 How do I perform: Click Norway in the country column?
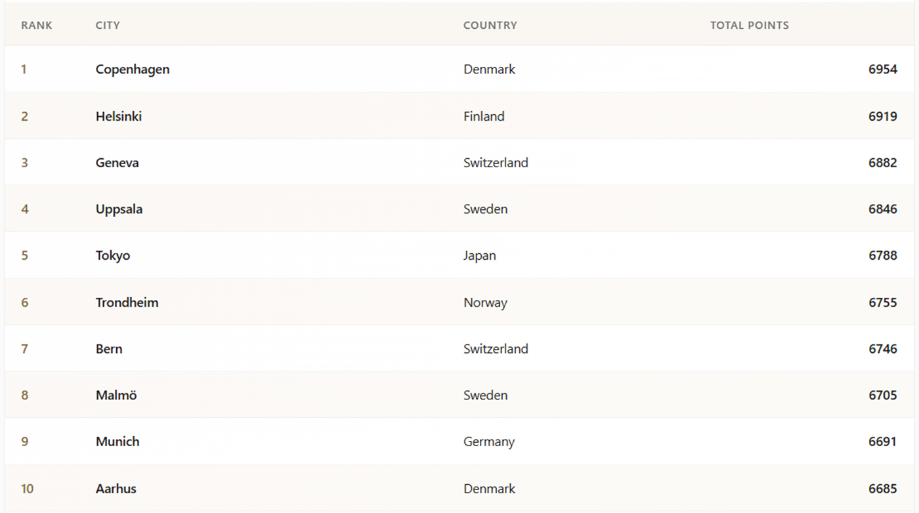tap(485, 302)
